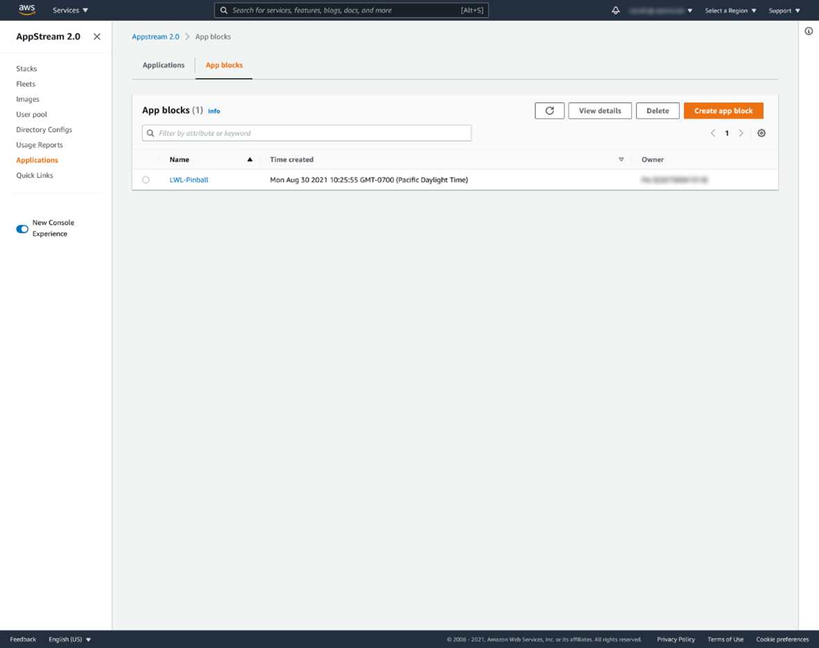Delete the selected app block
The height and width of the screenshot is (648, 819).
(x=657, y=111)
